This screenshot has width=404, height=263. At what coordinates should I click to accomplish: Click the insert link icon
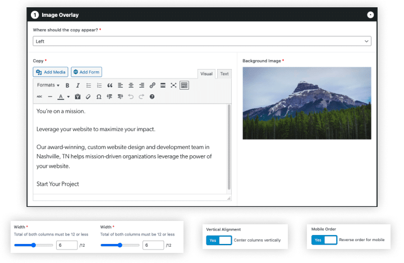[152, 85]
